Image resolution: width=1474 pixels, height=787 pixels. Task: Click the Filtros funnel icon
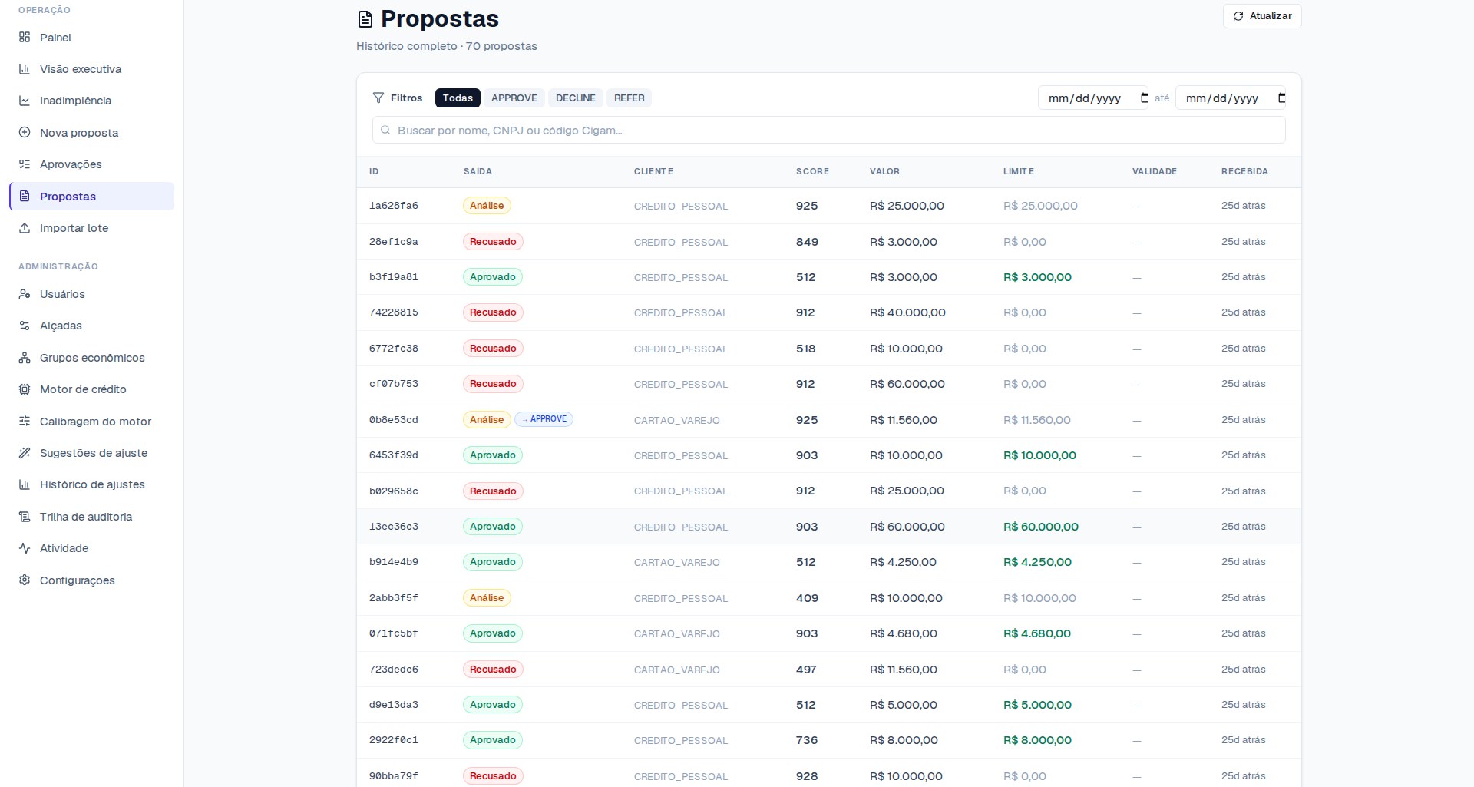(x=378, y=98)
